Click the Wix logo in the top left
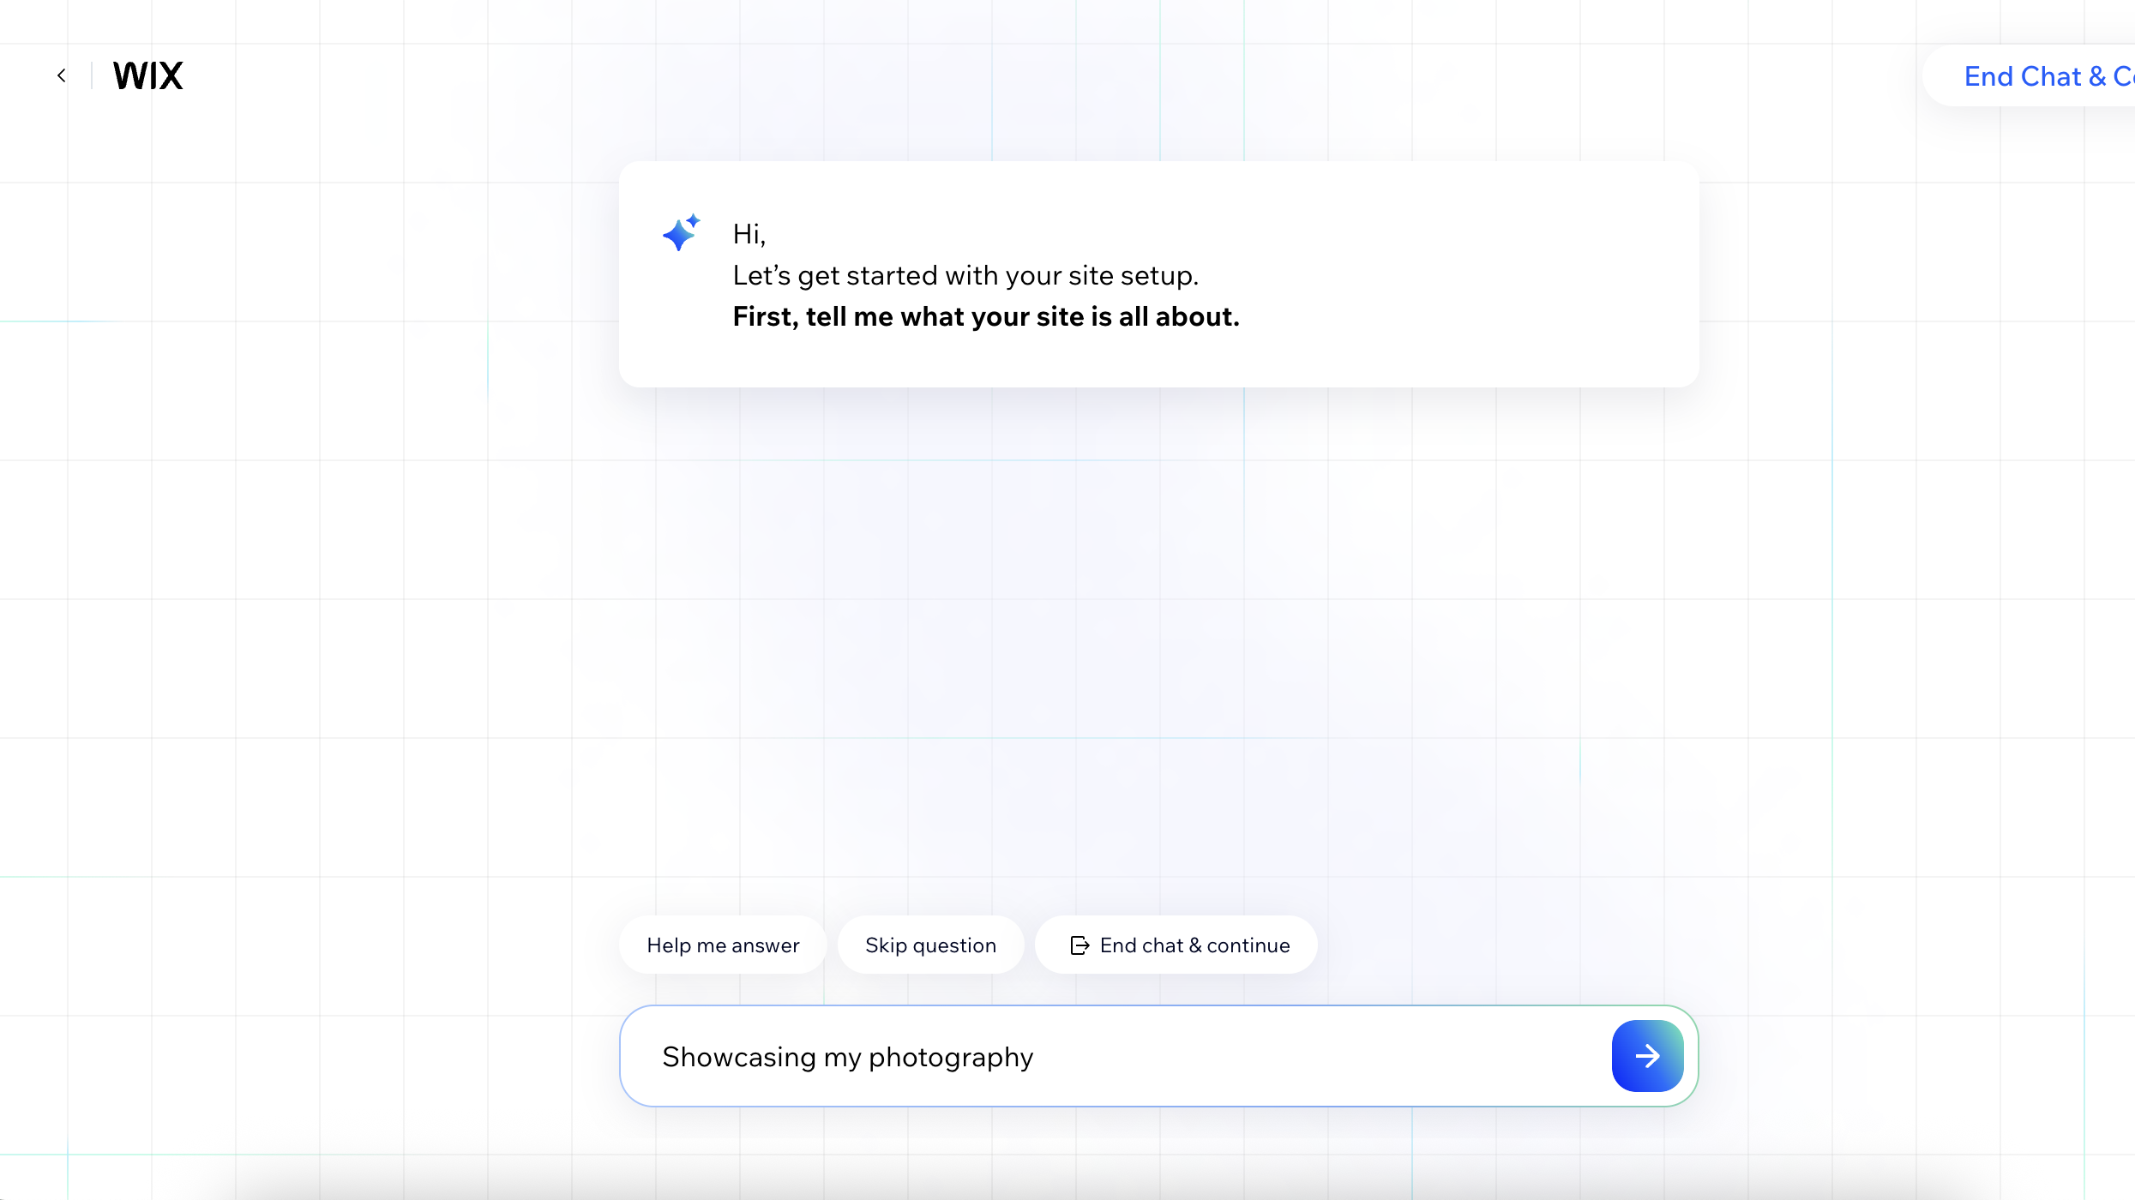 click(x=147, y=75)
